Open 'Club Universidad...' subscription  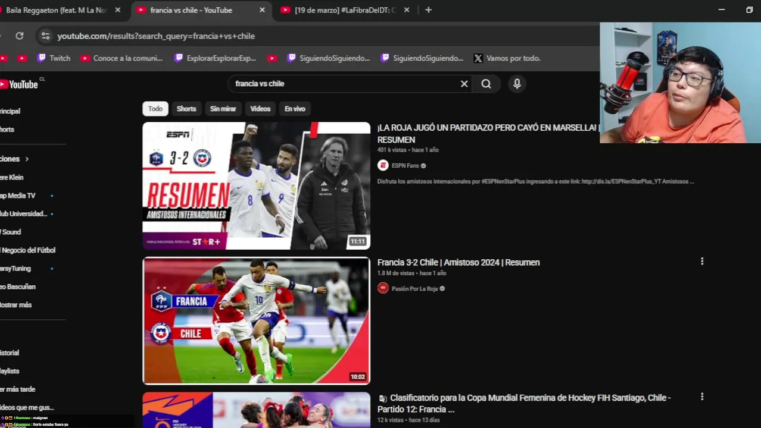[23, 214]
